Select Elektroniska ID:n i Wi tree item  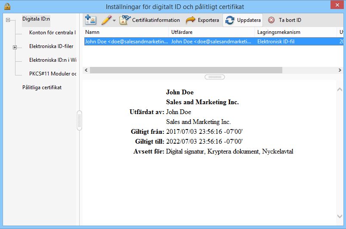click(53, 60)
